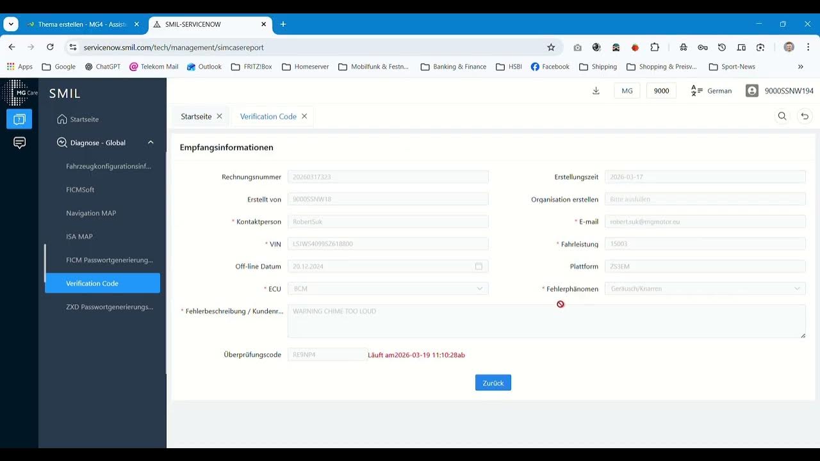Click the undo/back arrow icon
This screenshot has width=820, height=461.
pos(805,117)
